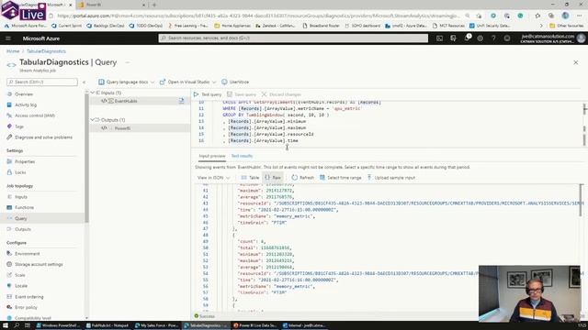Click the sidebar menu vertical scrollbar

pyautogui.click(x=87, y=157)
